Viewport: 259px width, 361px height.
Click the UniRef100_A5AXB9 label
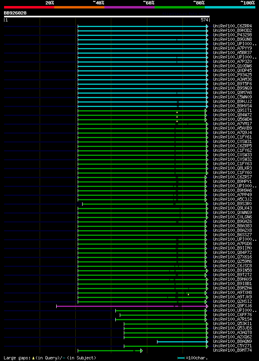[x=232, y=128]
